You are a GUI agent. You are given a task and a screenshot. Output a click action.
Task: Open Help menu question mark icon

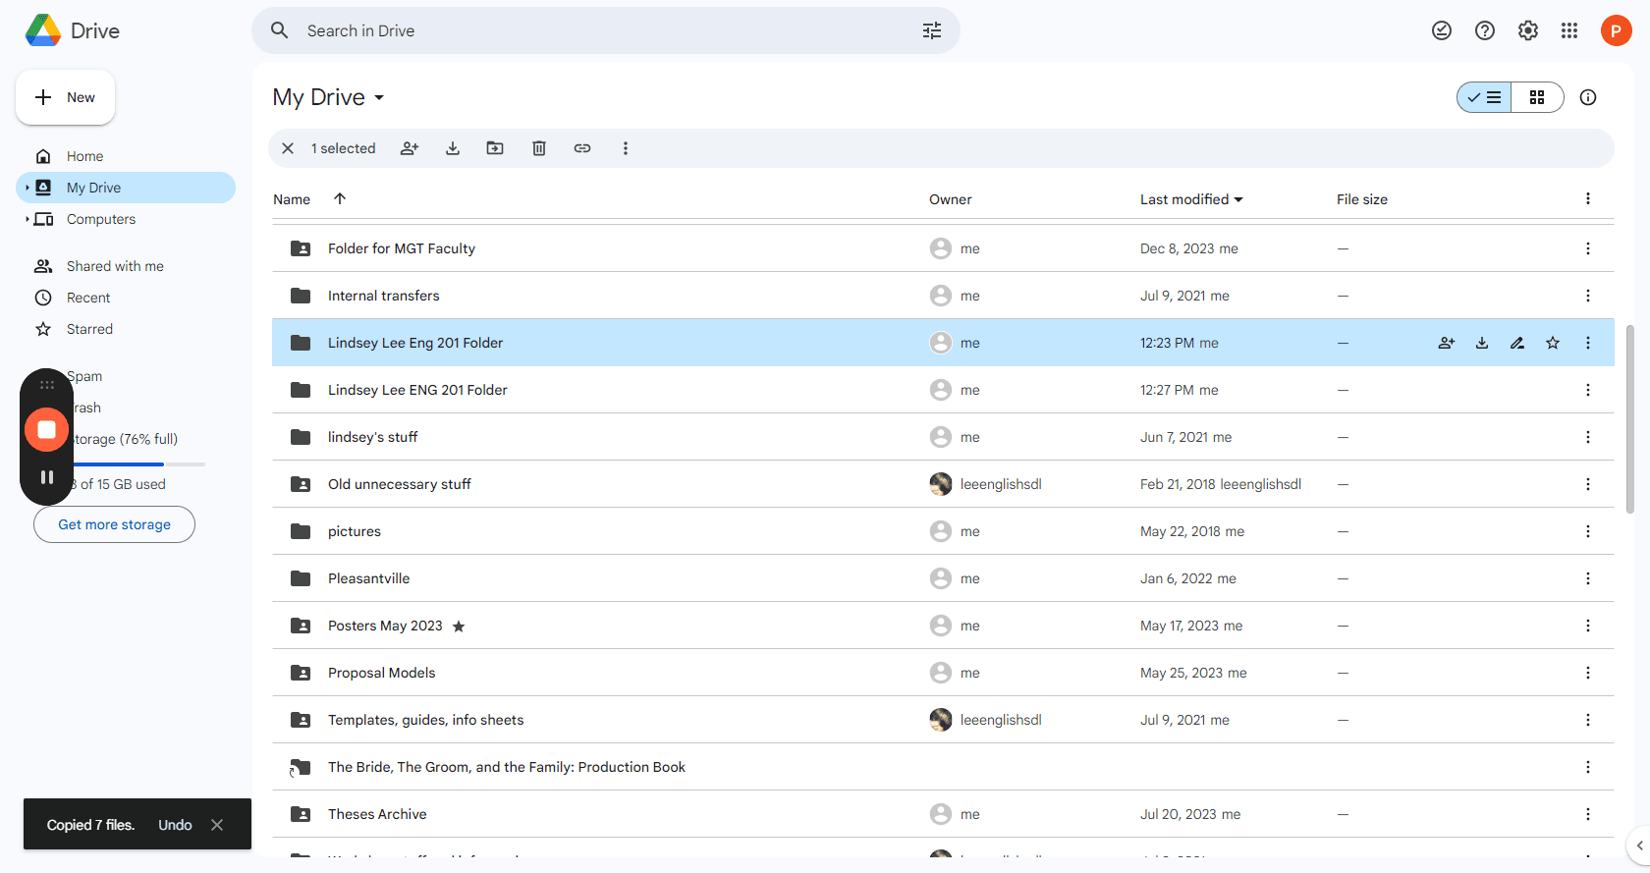[1485, 30]
